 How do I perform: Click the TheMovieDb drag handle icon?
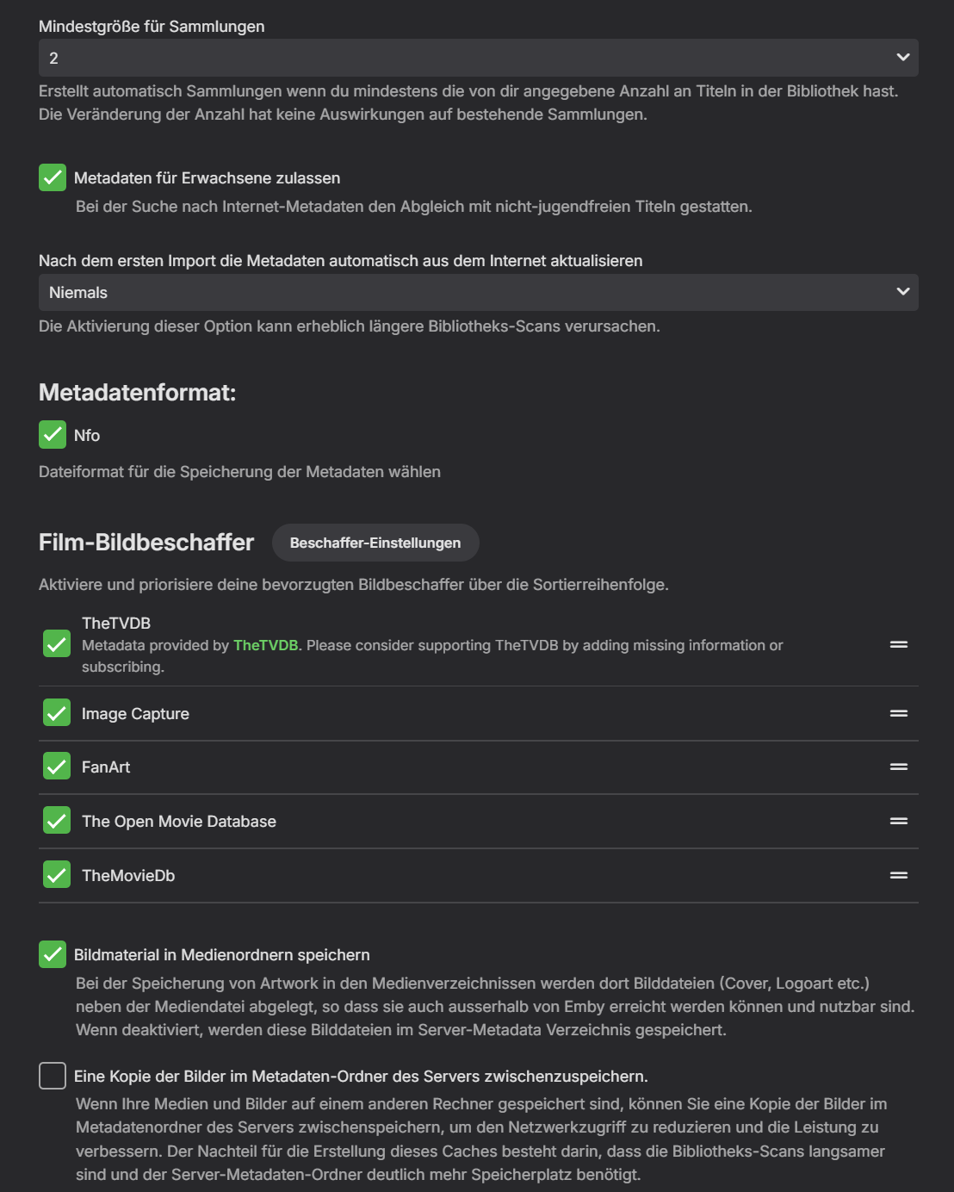(x=899, y=875)
